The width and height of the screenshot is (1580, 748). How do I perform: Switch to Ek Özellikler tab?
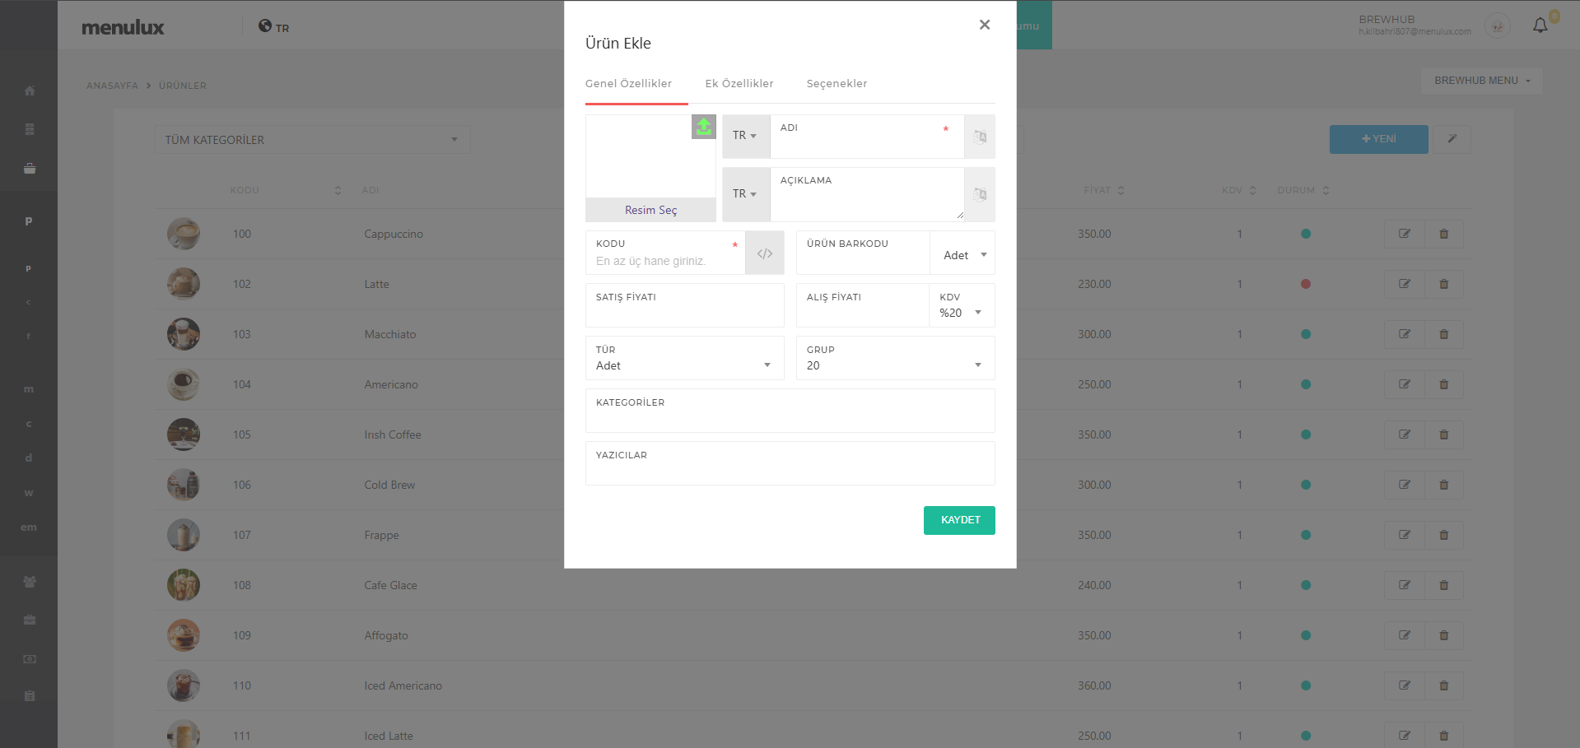(739, 84)
